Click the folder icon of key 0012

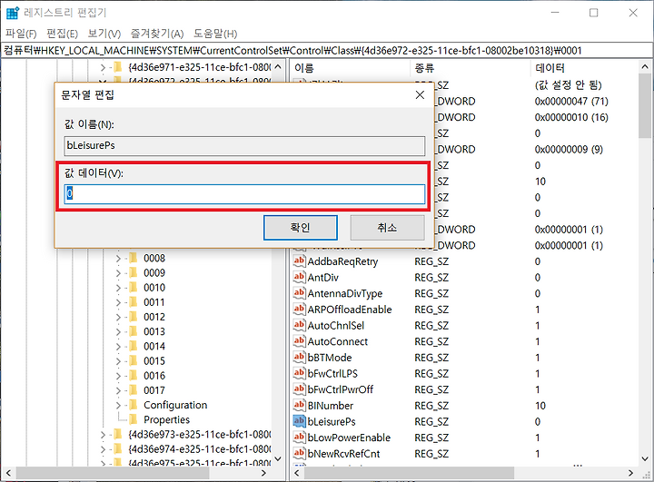(133, 317)
